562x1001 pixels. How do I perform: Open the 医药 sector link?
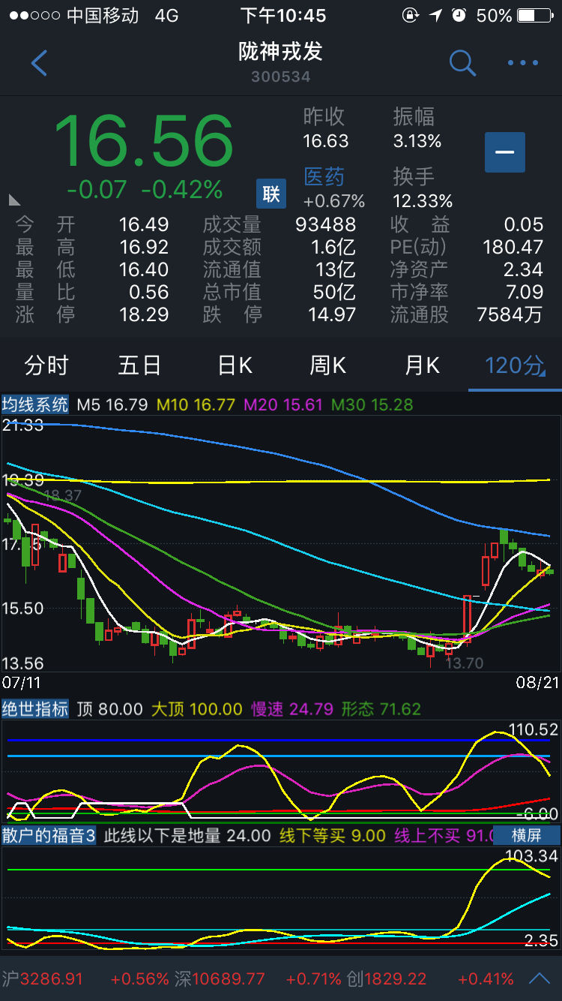[324, 176]
